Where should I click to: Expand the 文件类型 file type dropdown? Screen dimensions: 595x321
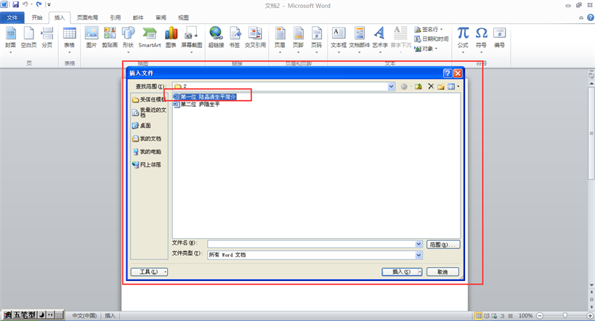[419, 255]
